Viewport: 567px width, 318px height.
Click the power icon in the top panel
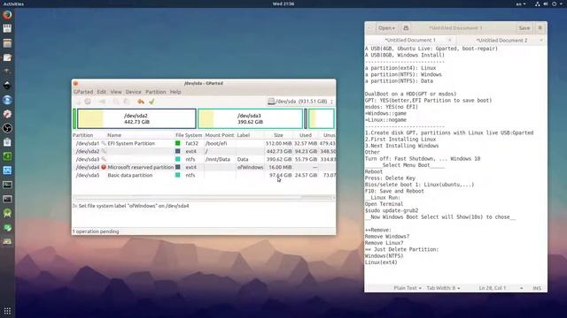pyautogui.click(x=554, y=4)
